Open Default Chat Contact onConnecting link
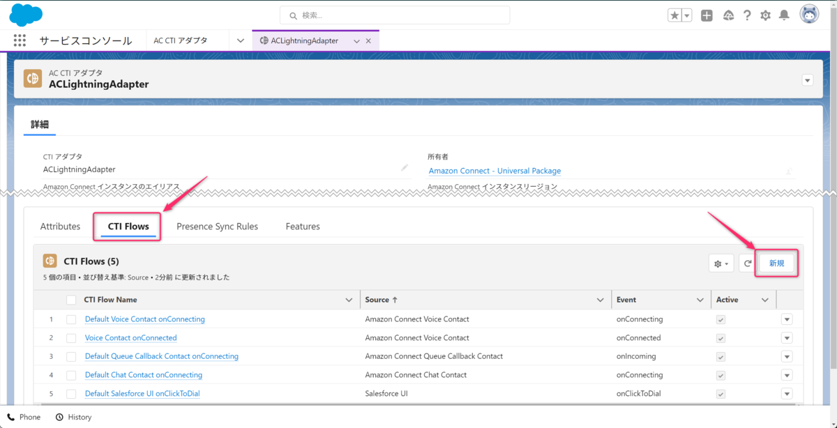This screenshot has height=428, width=837. 144,375
